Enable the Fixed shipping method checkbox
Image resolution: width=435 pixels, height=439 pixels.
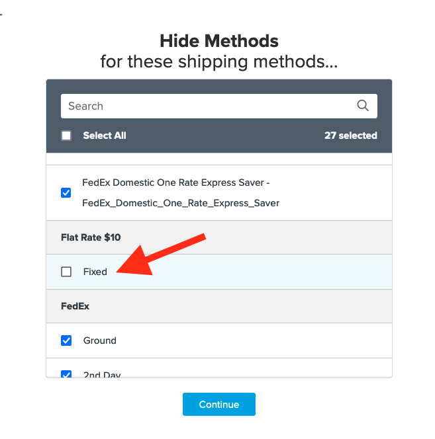(x=66, y=272)
